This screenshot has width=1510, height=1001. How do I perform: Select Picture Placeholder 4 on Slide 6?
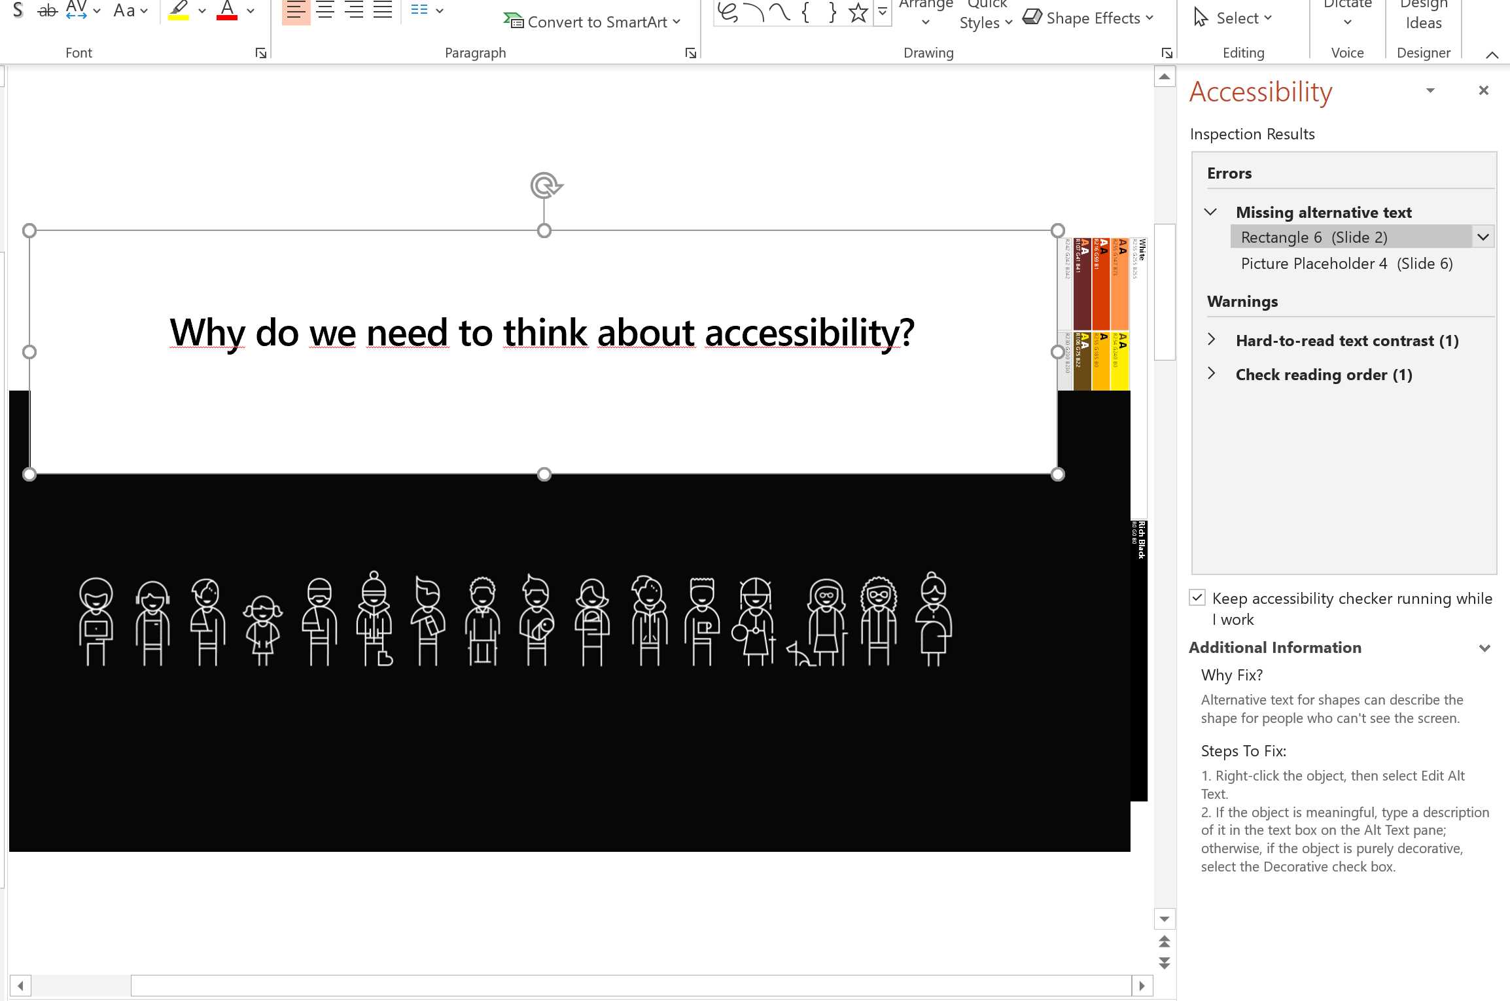tap(1346, 263)
